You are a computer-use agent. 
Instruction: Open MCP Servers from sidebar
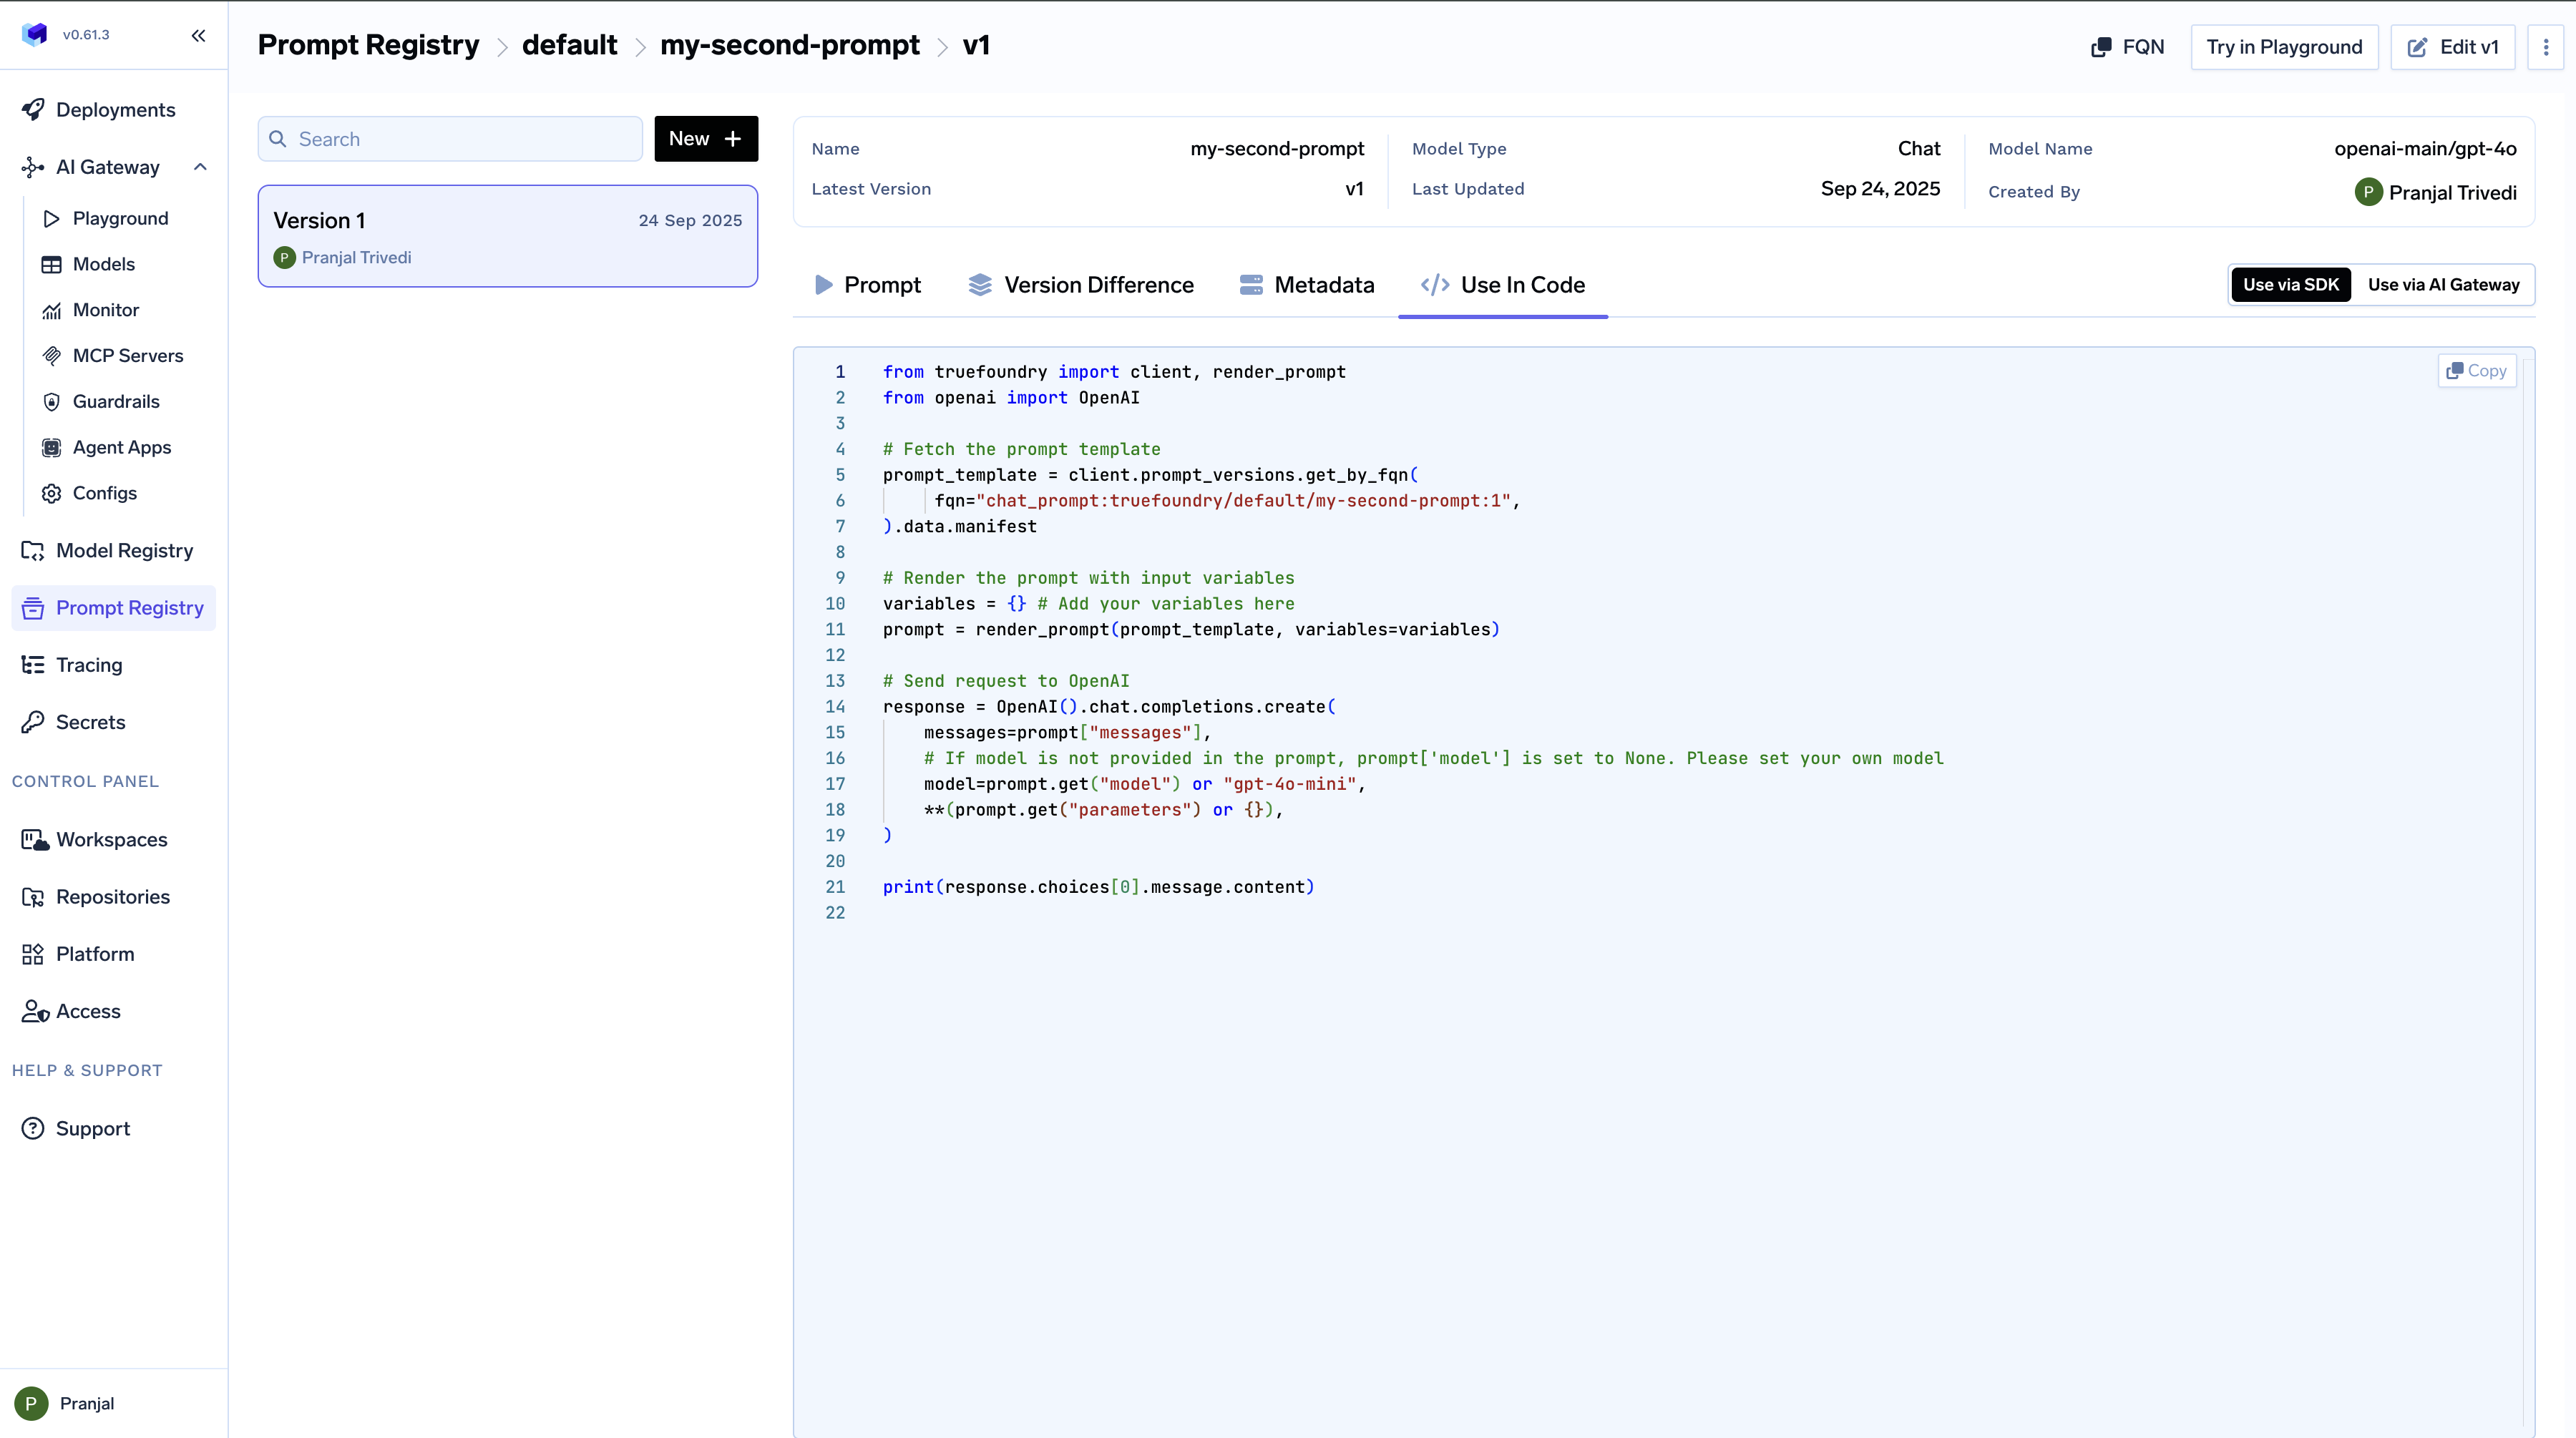(127, 356)
